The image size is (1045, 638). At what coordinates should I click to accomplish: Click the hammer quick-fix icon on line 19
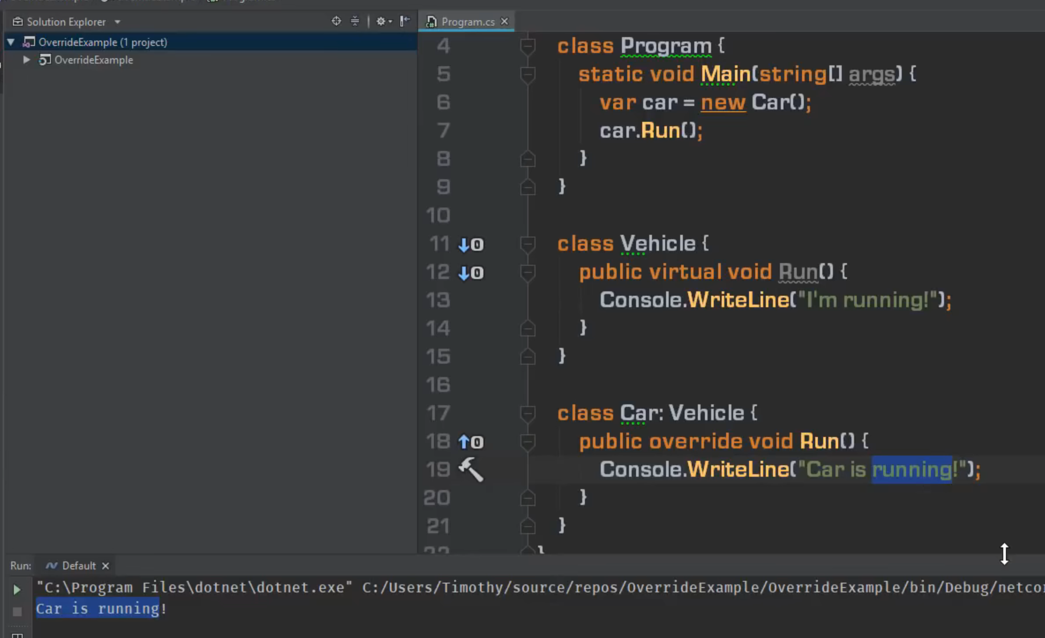(471, 470)
